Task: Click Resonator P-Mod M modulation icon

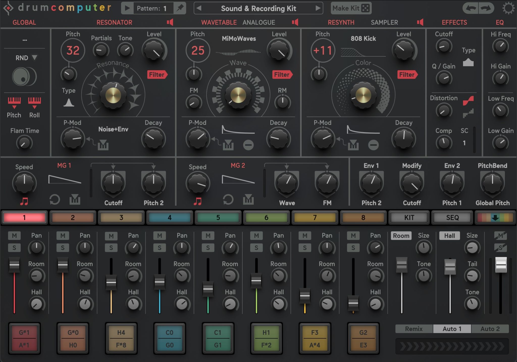Action: pyautogui.click(x=103, y=145)
